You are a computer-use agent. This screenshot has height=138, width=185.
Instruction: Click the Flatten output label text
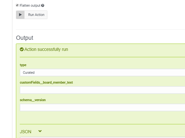click(x=30, y=5)
